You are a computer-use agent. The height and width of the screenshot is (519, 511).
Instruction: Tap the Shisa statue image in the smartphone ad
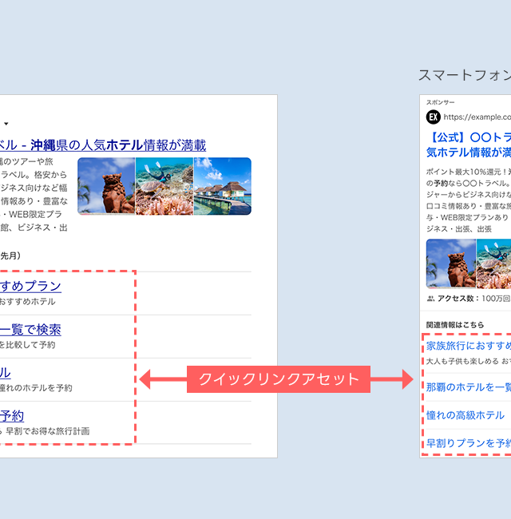[451, 263]
